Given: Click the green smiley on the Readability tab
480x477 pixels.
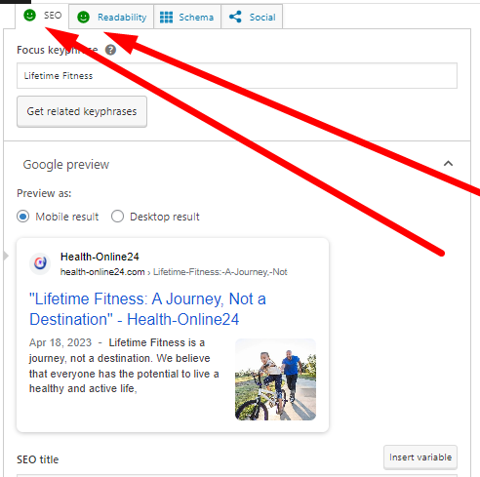Looking at the screenshot, I should click(83, 17).
